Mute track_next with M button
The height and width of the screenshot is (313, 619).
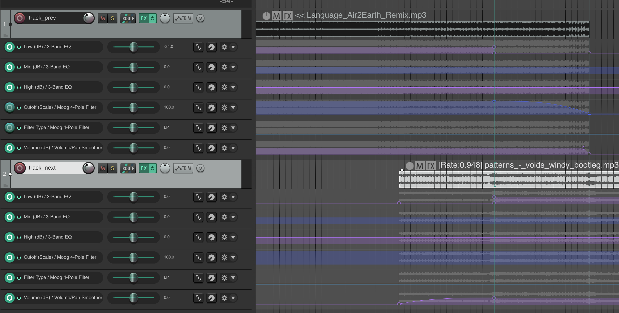(102, 168)
